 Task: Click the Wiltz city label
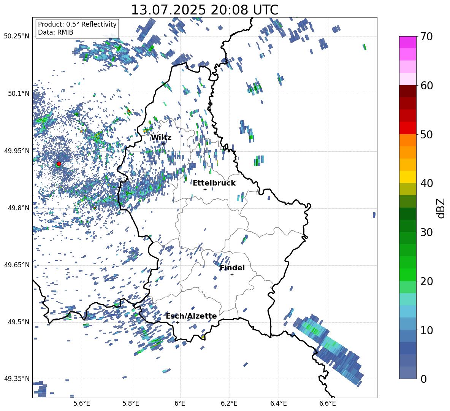coord(161,138)
